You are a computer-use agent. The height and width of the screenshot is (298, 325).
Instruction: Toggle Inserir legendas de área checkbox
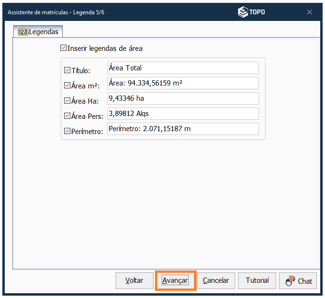tap(63, 48)
